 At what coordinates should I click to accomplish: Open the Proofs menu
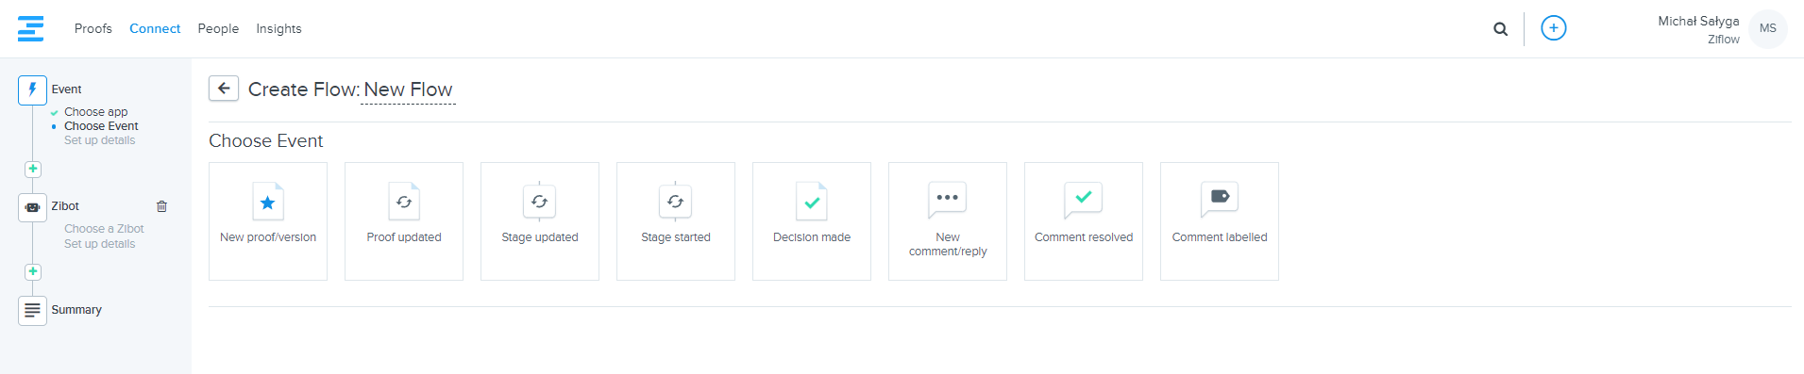(x=93, y=28)
